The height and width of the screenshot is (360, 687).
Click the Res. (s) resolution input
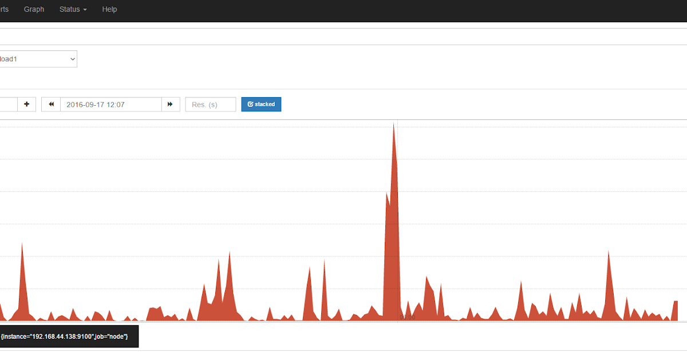click(210, 104)
